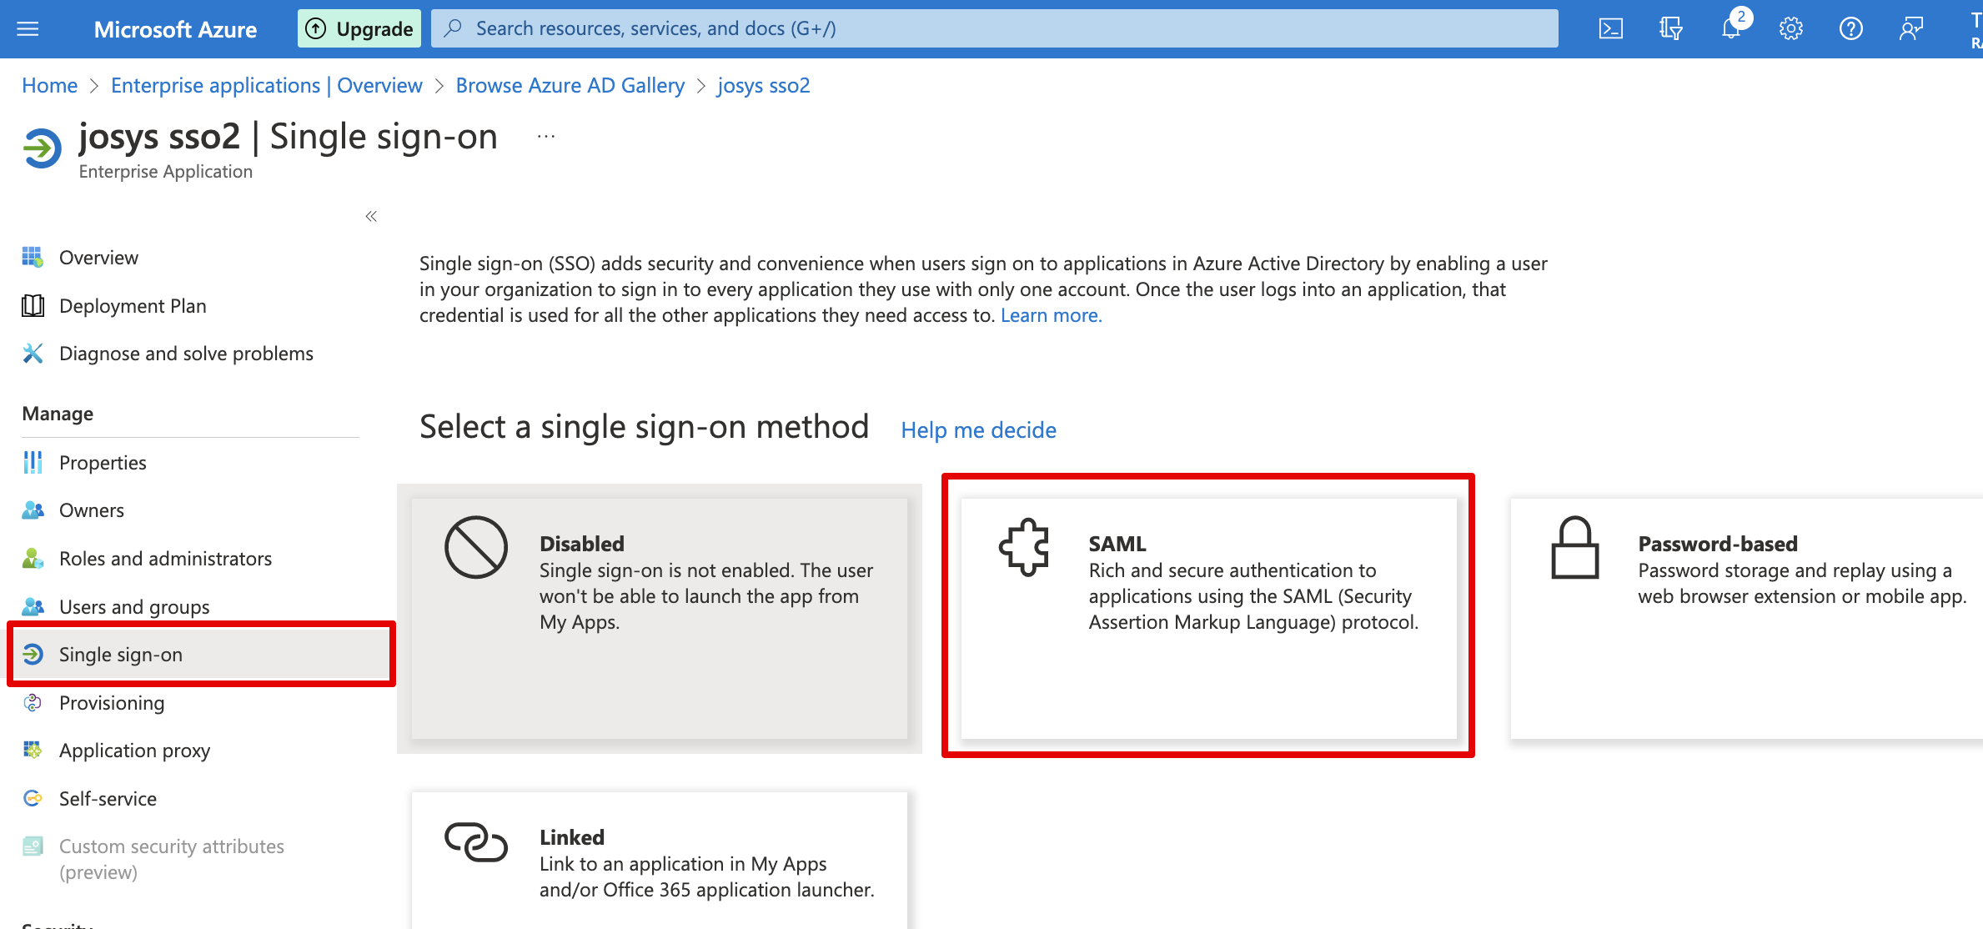Open the Directories and subscriptions filter icon
This screenshot has width=1983, height=929.
tap(1670, 29)
